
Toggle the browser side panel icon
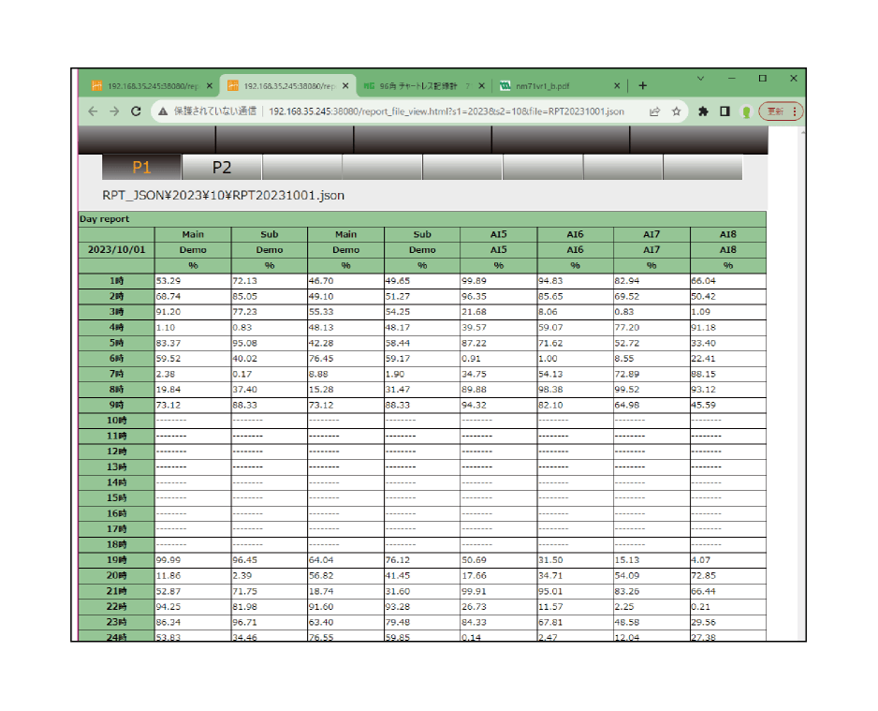tap(724, 111)
